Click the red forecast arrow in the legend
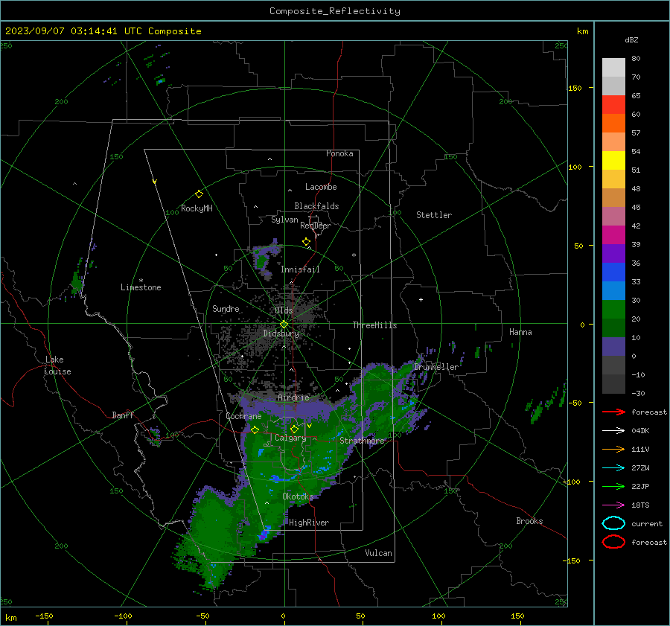This screenshot has width=670, height=626. tap(613, 412)
